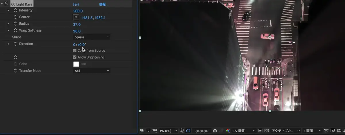Image resolution: width=345 pixels, height=135 pixels.
Task: Expand the Intensity property arrow
Action: tap(8, 10)
